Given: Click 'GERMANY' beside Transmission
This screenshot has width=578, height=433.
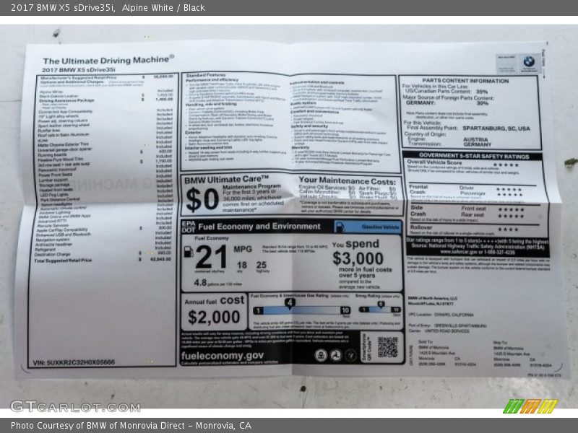Looking at the screenshot, I should tap(477, 145).
